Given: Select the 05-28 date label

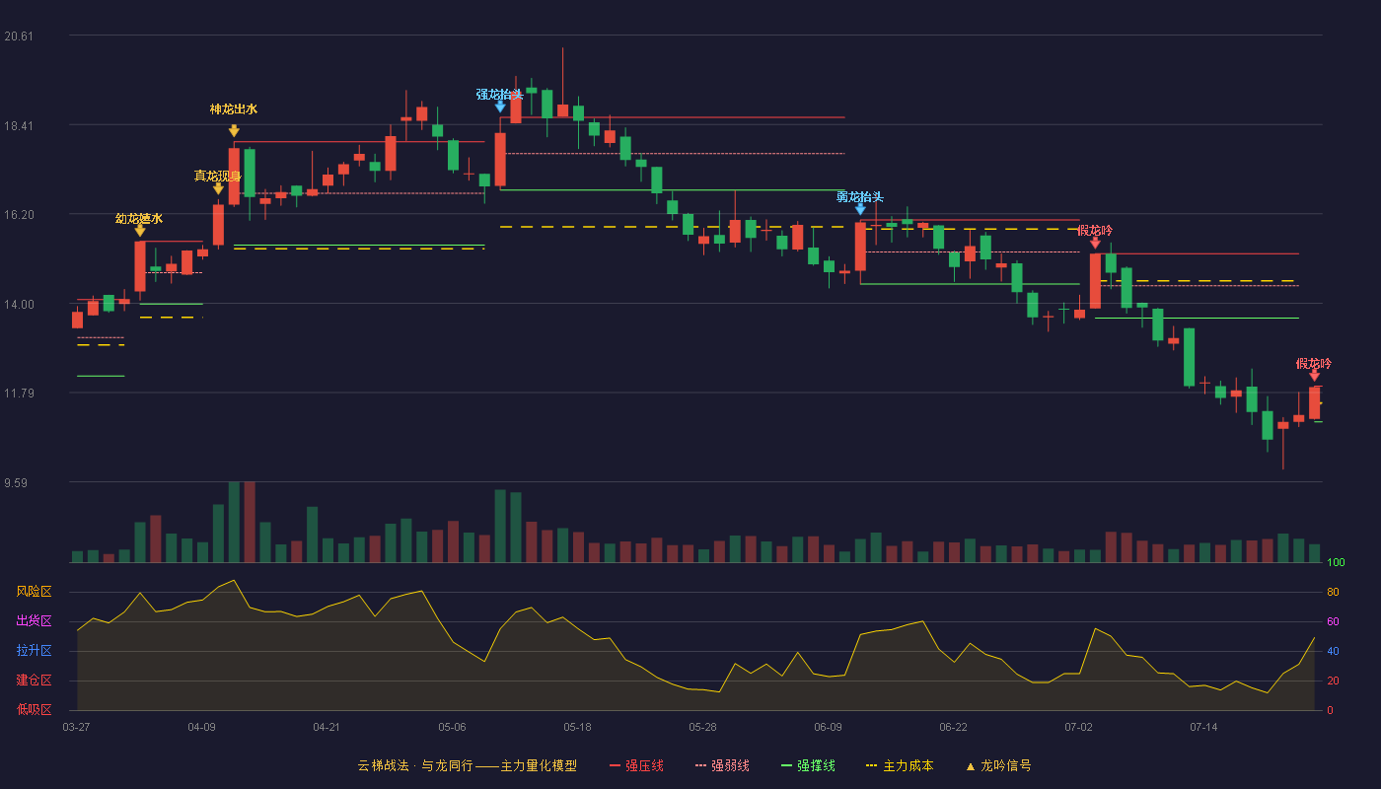Looking at the screenshot, I should point(702,727).
